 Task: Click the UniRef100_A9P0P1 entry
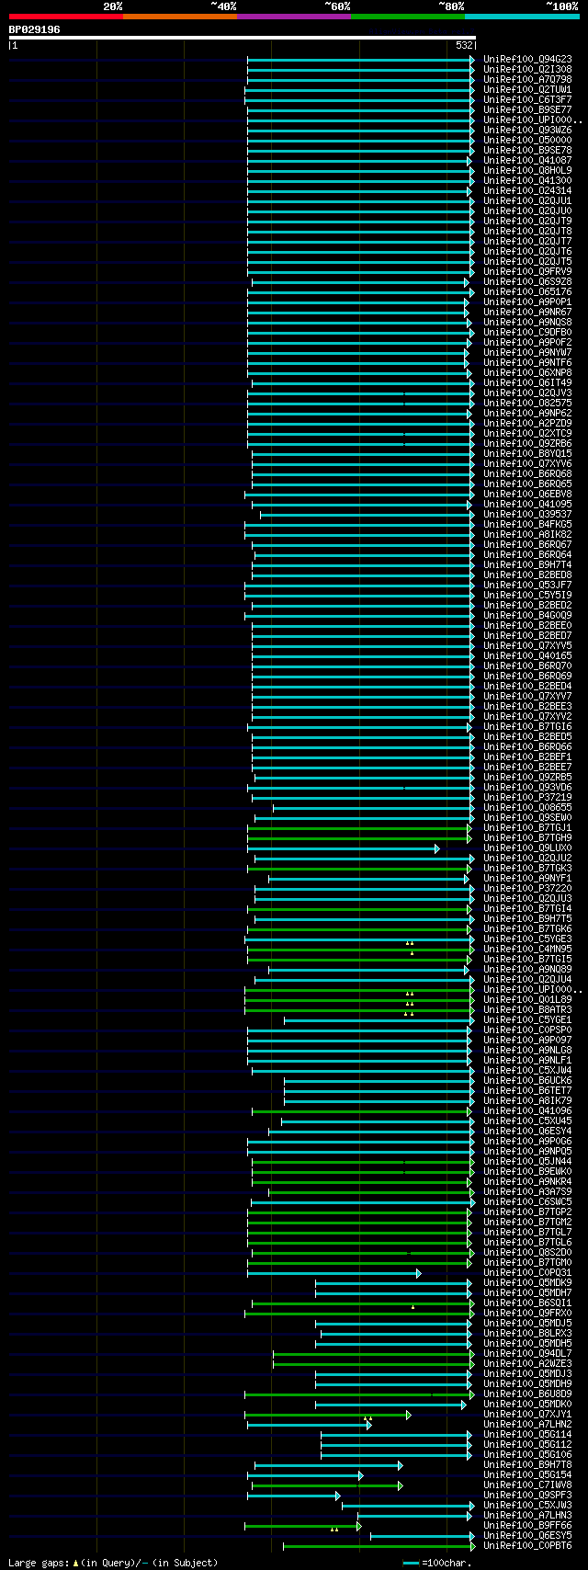(527, 301)
